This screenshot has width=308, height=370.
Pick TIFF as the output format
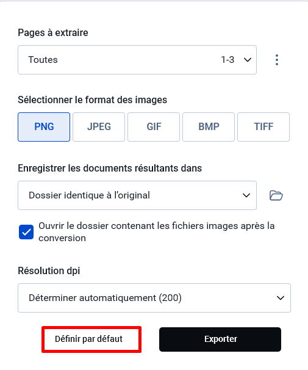(263, 127)
